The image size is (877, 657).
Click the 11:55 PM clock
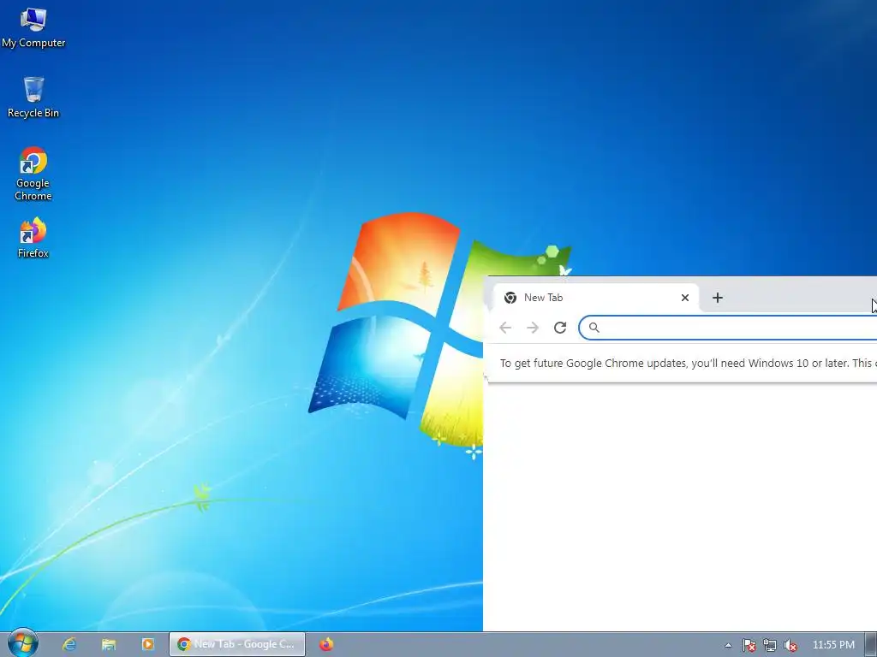click(x=833, y=645)
